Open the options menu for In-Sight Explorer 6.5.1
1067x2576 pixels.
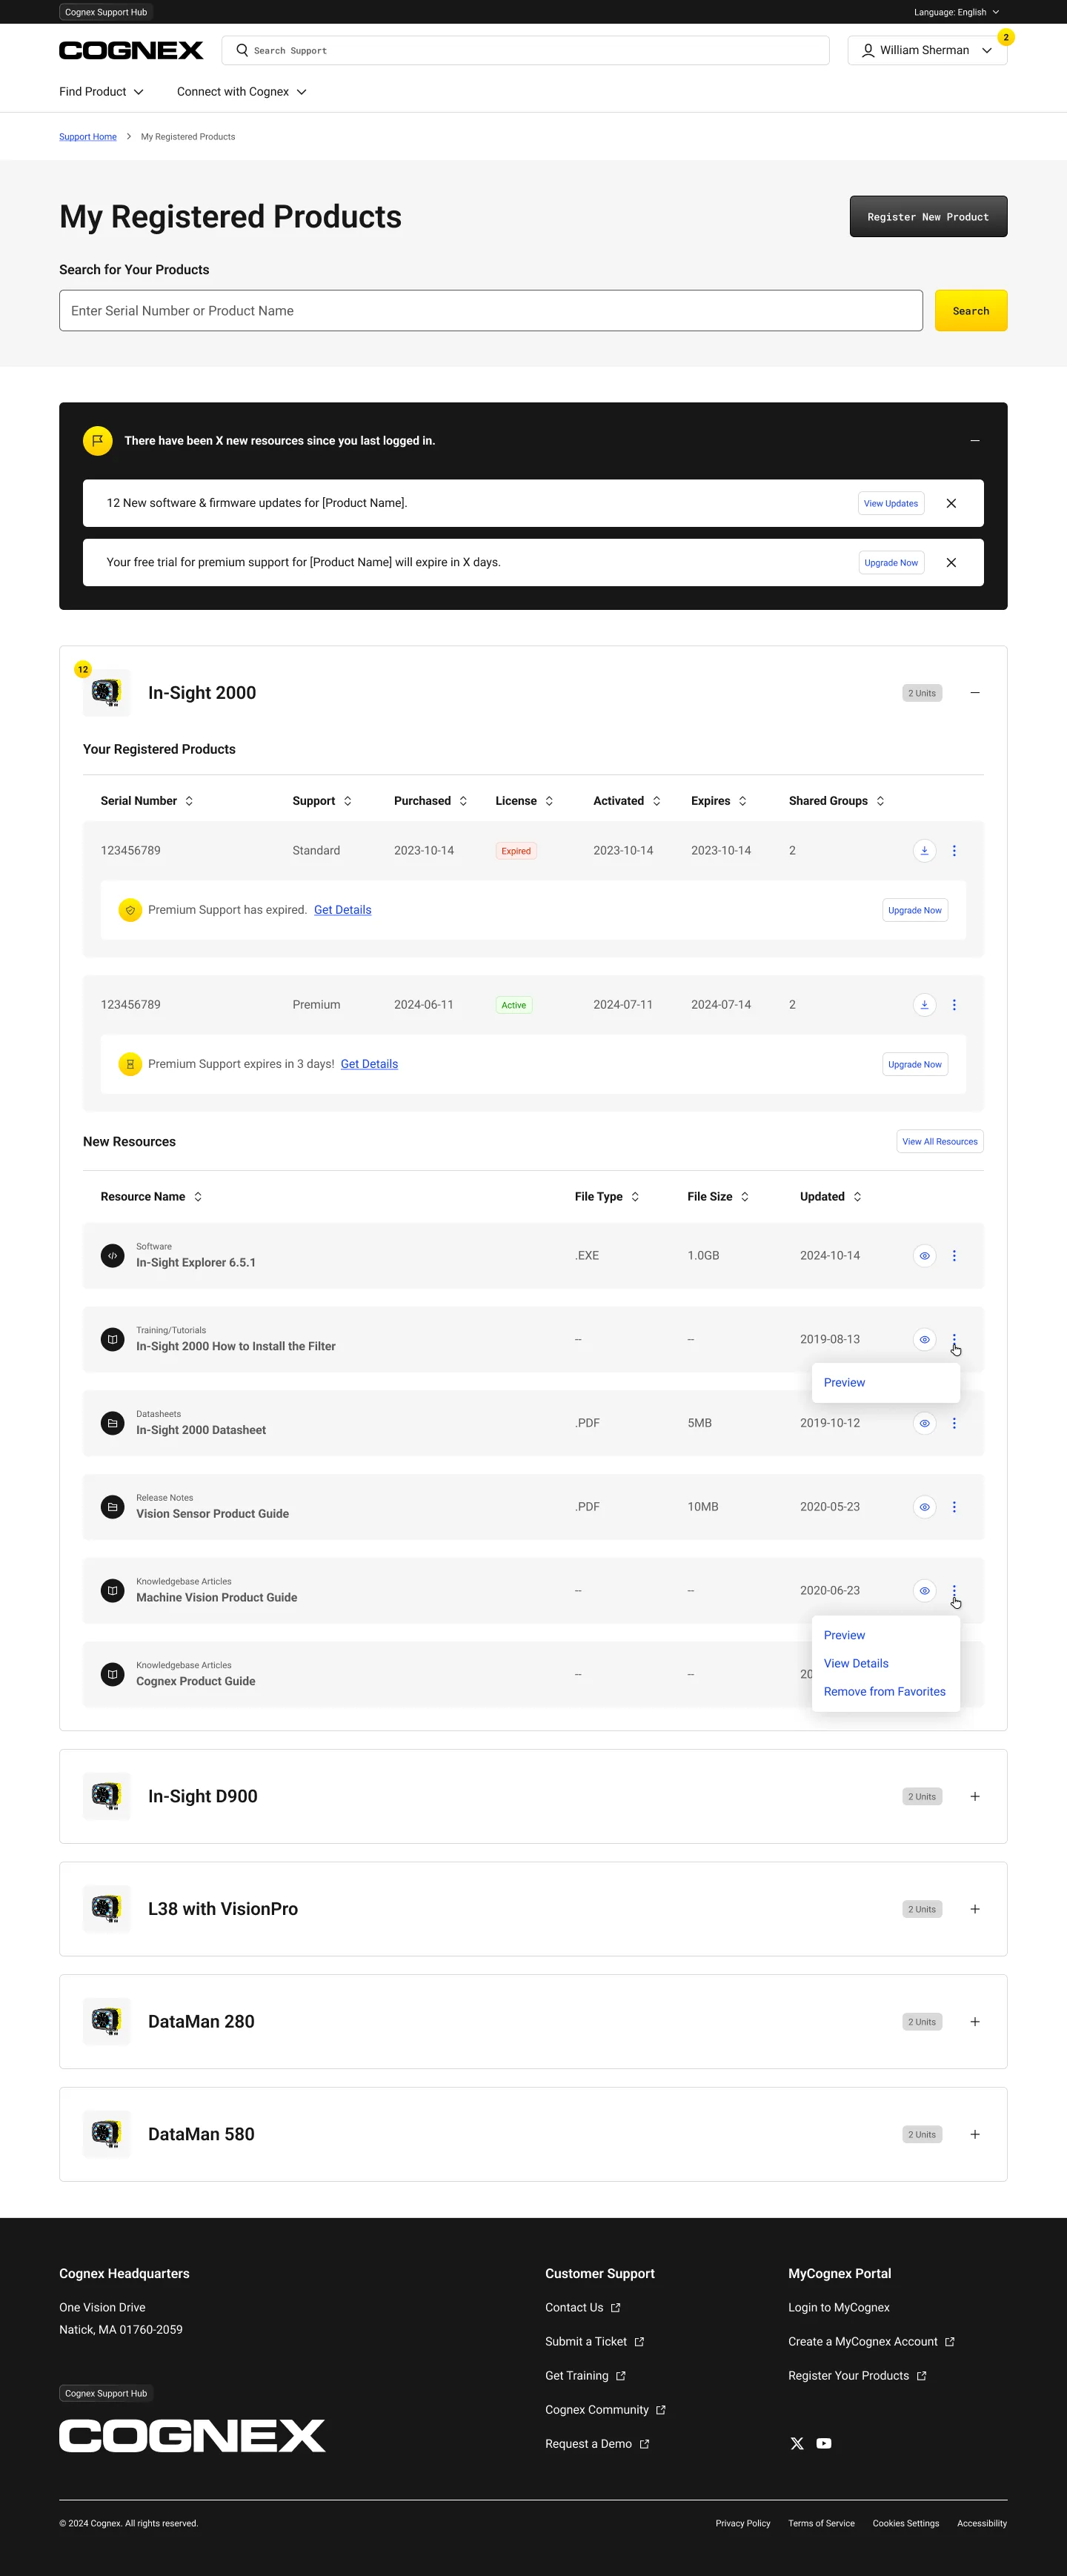tap(954, 1256)
